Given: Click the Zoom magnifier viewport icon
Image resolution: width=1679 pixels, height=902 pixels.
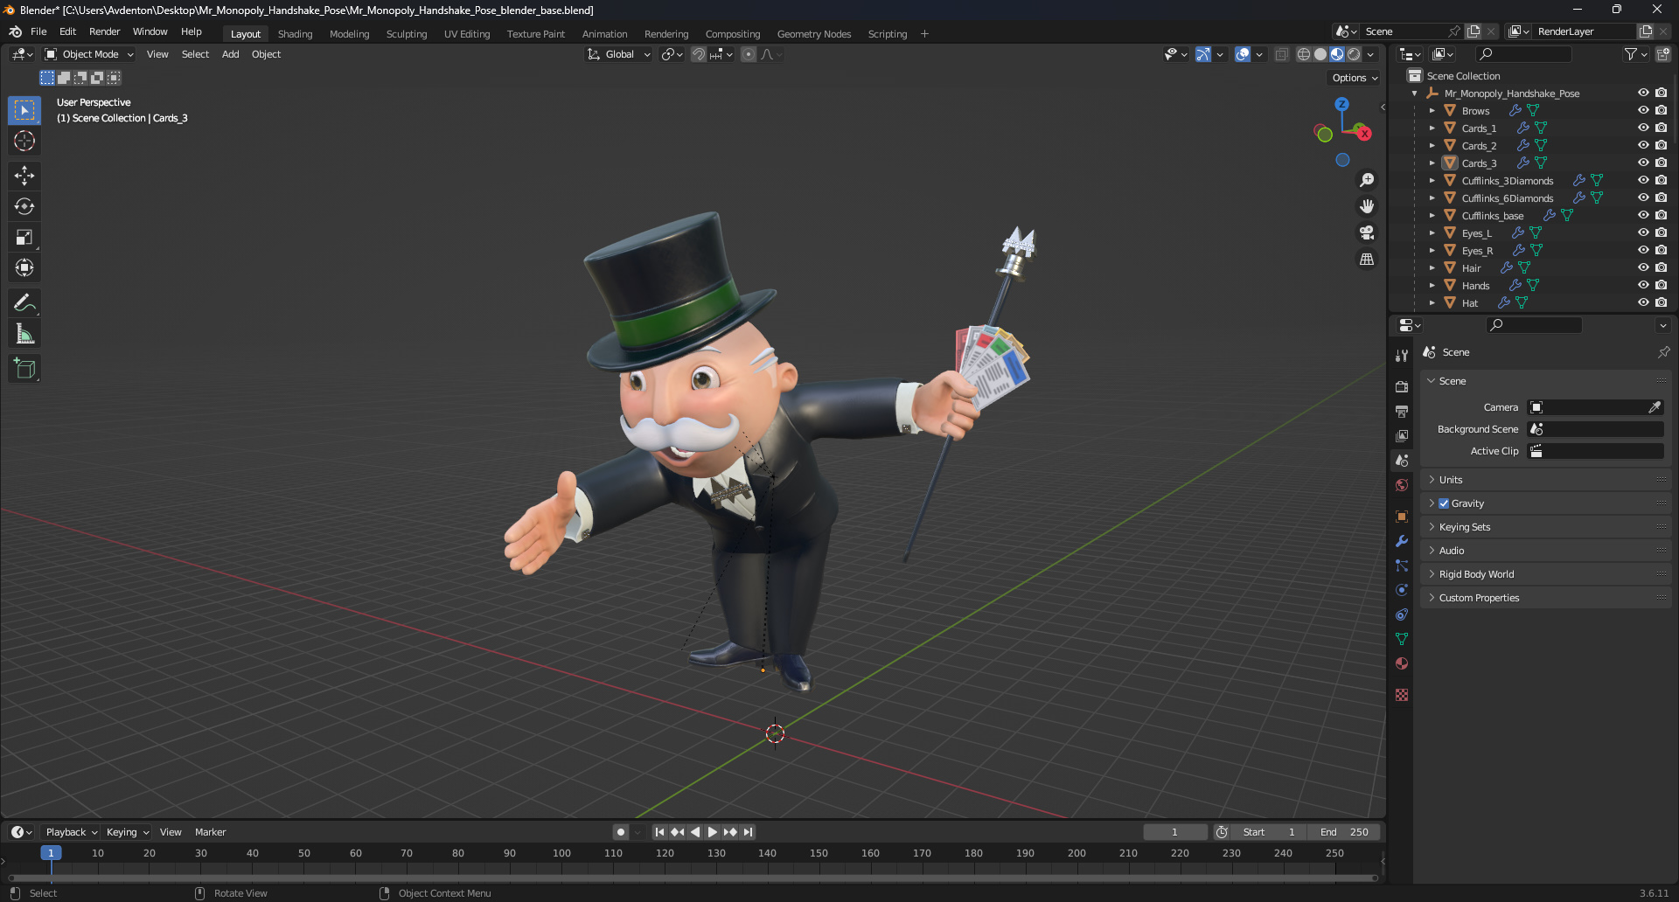Looking at the screenshot, I should pyautogui.click(x=1367, y=180).
